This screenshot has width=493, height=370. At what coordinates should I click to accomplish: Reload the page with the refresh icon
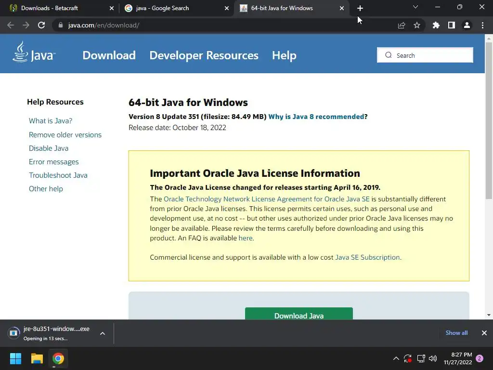point(41,25)
